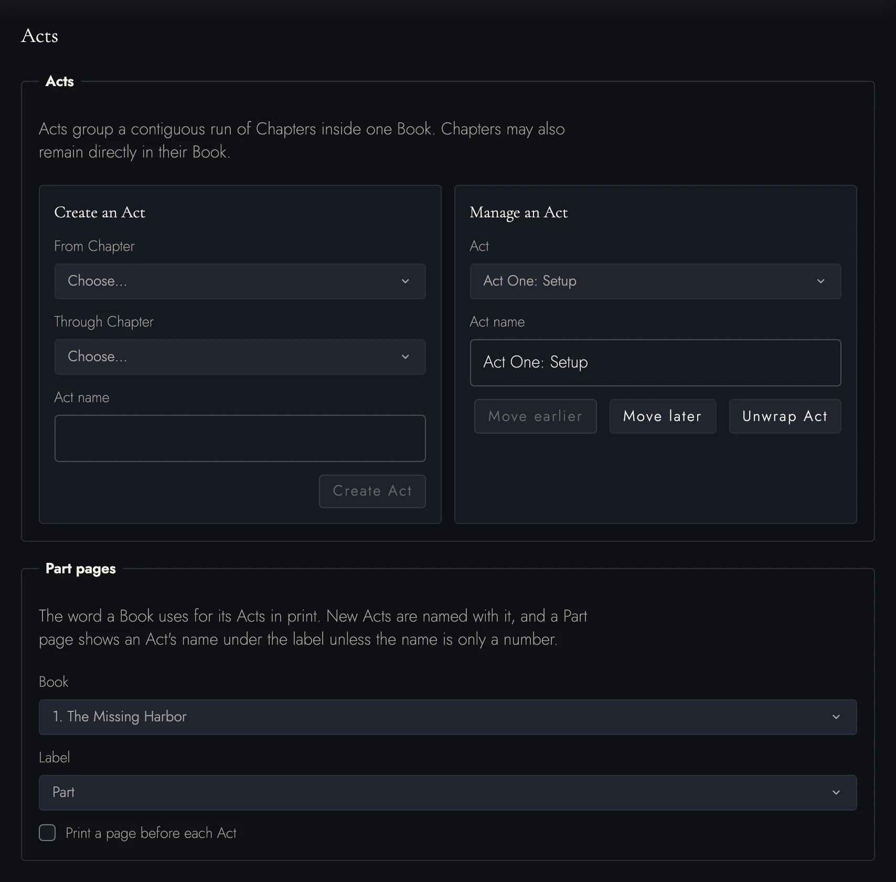
Task: Click the Part pages section title
Action: pos(81,569)
